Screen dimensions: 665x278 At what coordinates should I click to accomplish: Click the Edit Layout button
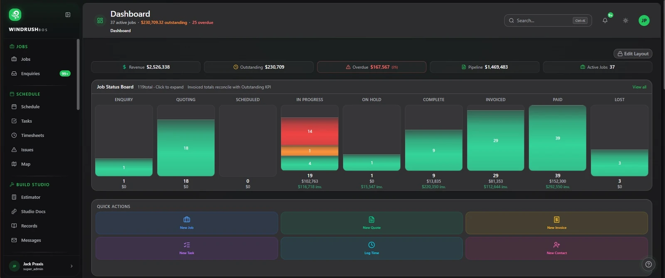pyautogui.click(x=633, y=54)
